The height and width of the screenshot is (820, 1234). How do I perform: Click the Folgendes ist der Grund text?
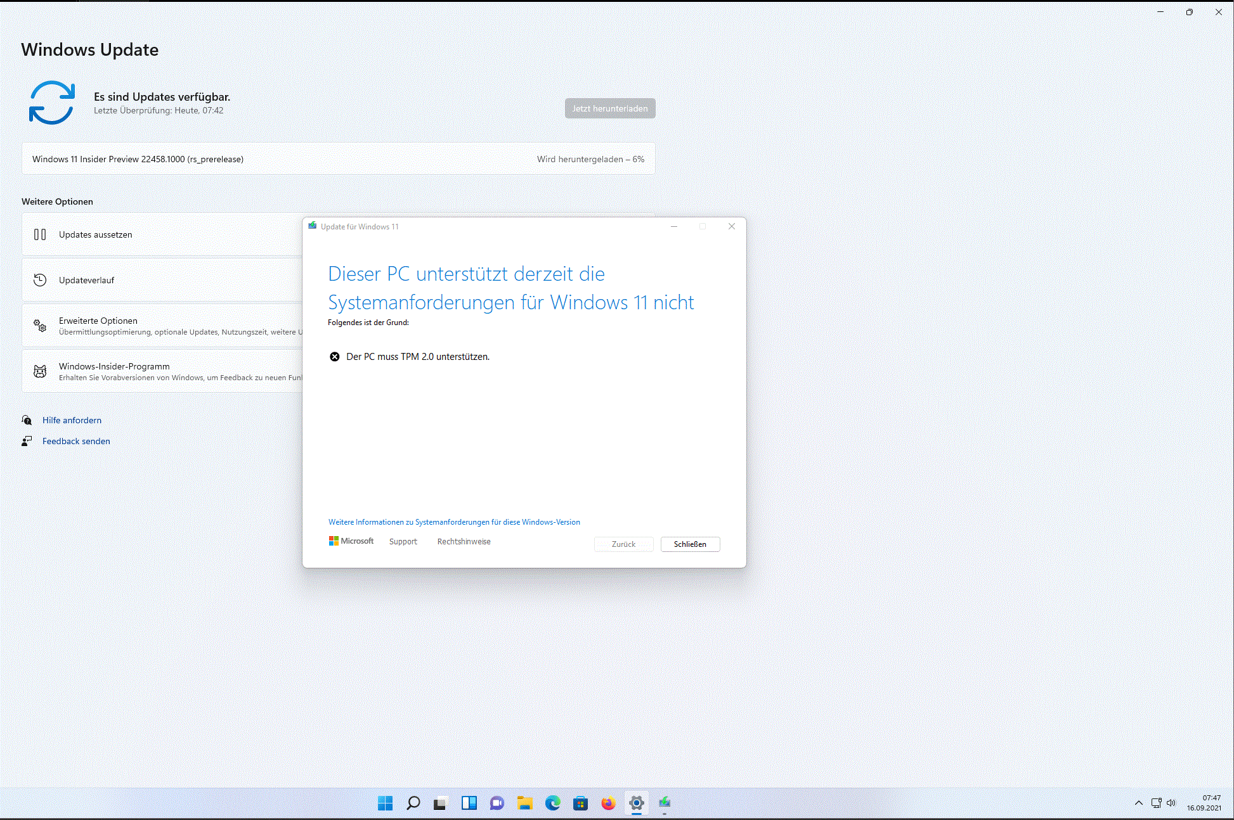(x=368, y=323)
